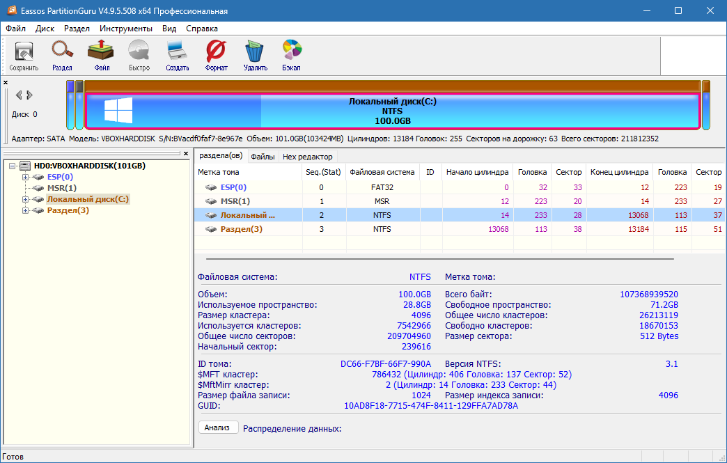
Task: Select HD0:VBOXHARDDISK(101GB) in the tree
Action: tap(90, 166)
